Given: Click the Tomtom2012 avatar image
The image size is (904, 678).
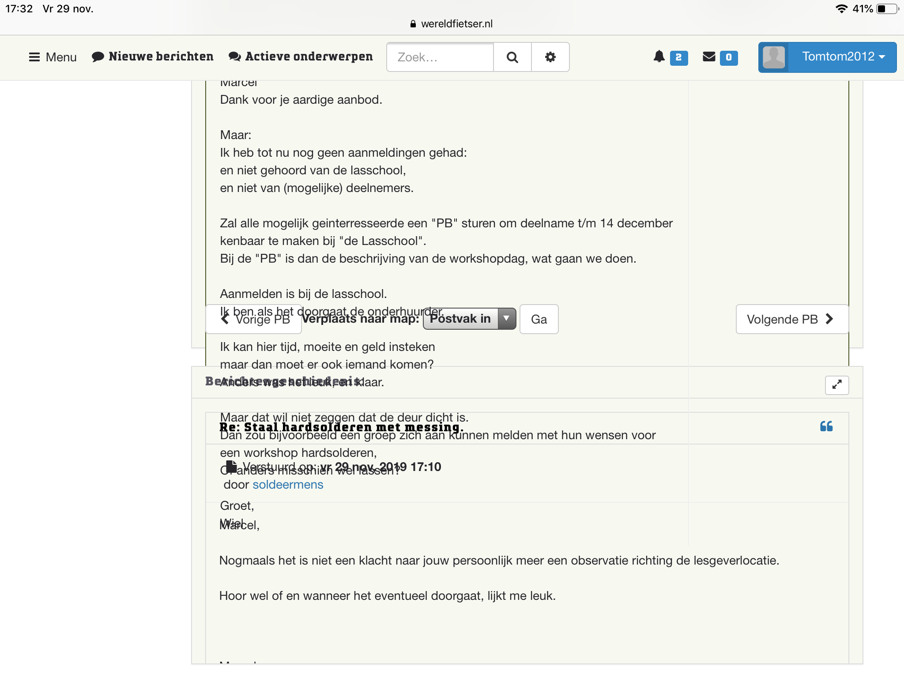Looking at the screenshot, I should [x=774, y=57].
